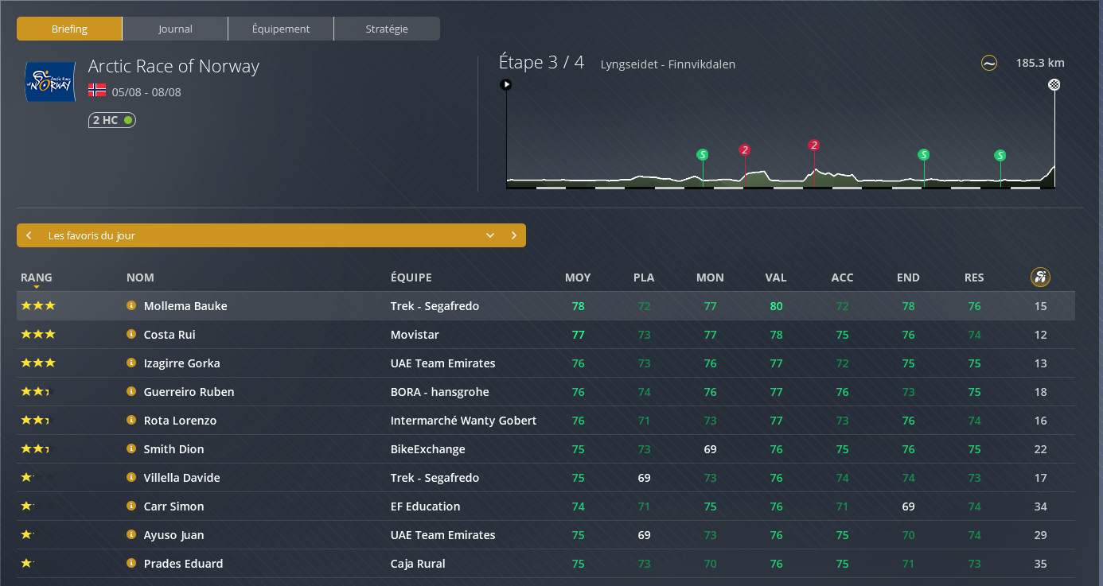Select rider name Rota Lorenzo

point(181,421)
